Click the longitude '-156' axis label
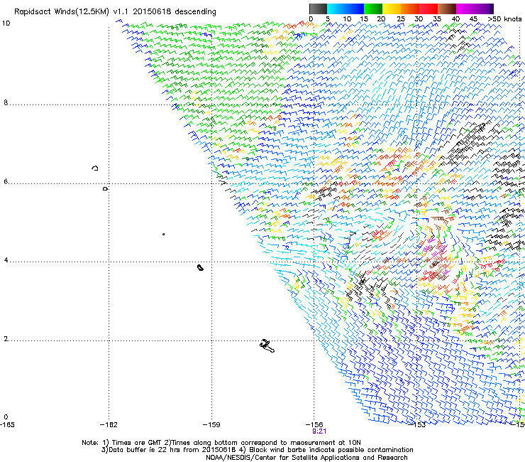Viewport: 525px width, 462px height. coord(314,425)
